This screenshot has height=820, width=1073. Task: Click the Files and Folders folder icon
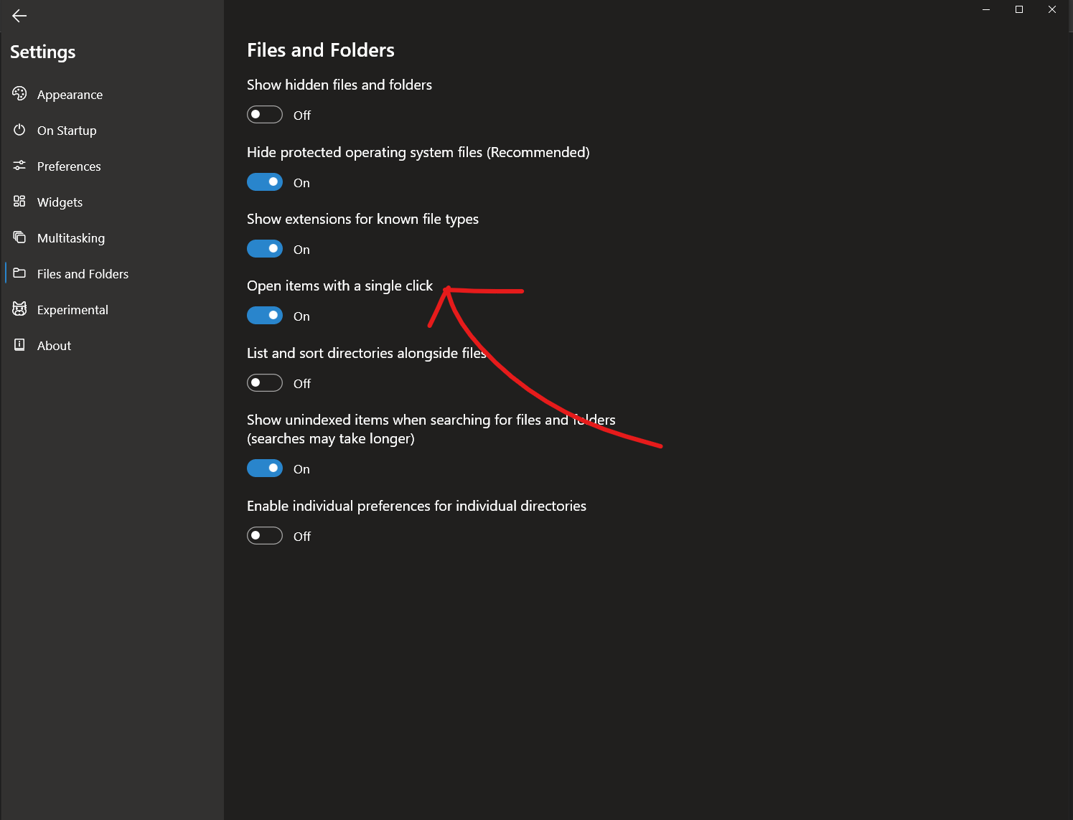coord(19,273)
